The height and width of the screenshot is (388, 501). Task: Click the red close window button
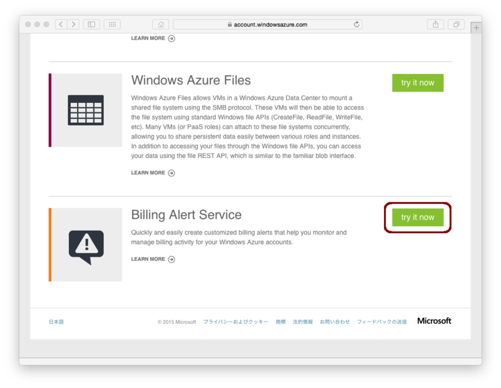28,24
